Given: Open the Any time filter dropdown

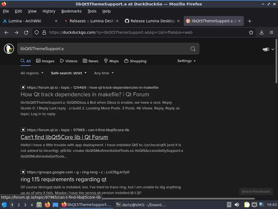Looking at the screenshot, I should point(104,73).
